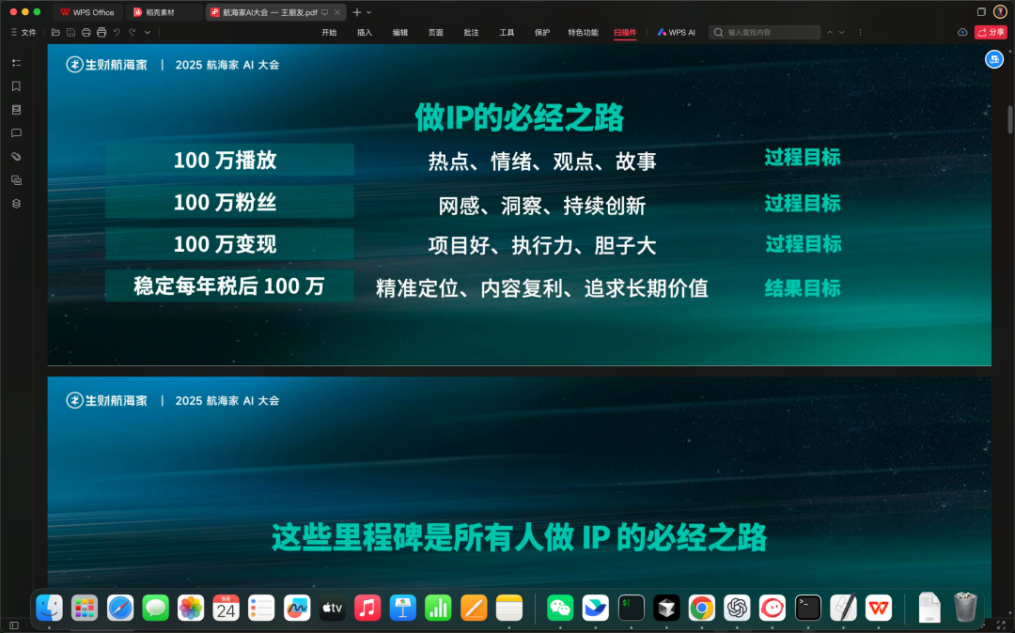Open the 特色功能 tab
Screen dimensions: 1015x633
click(584, 32)
